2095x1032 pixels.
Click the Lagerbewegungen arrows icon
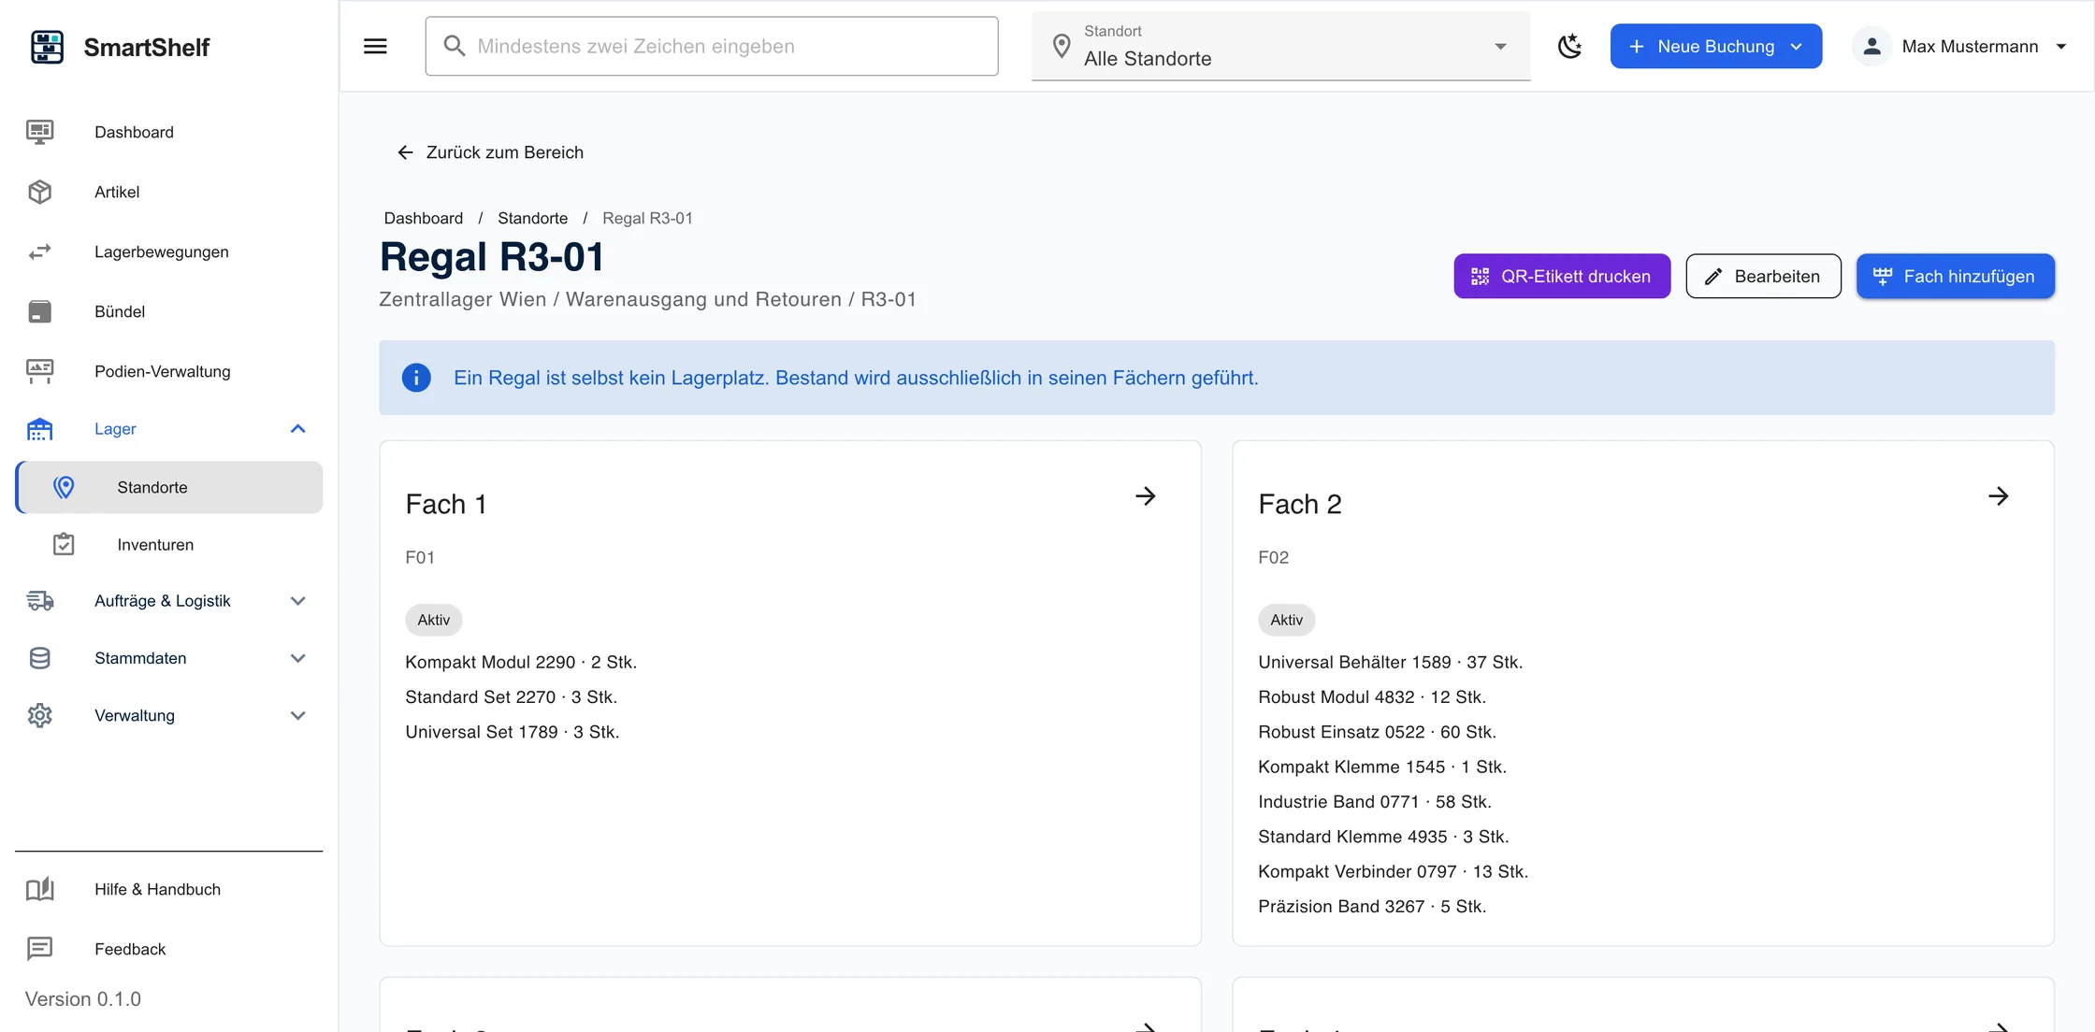[40, 251]
